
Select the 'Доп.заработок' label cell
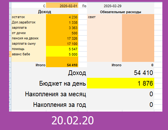pos(28,22)
